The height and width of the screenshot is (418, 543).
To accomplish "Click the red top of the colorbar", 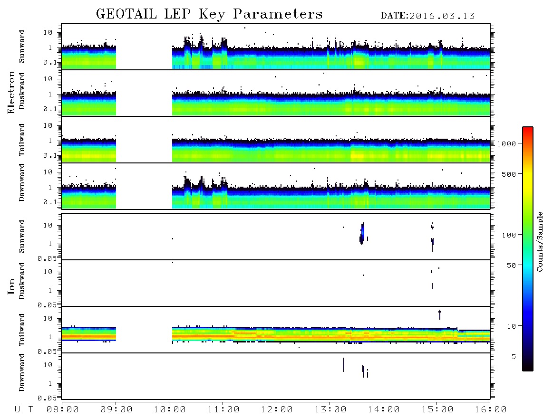I will 528,130.
